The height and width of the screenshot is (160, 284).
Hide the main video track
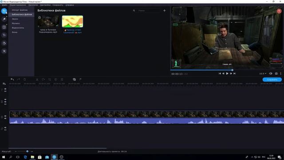pyautogui.click(x=5, y=116)
